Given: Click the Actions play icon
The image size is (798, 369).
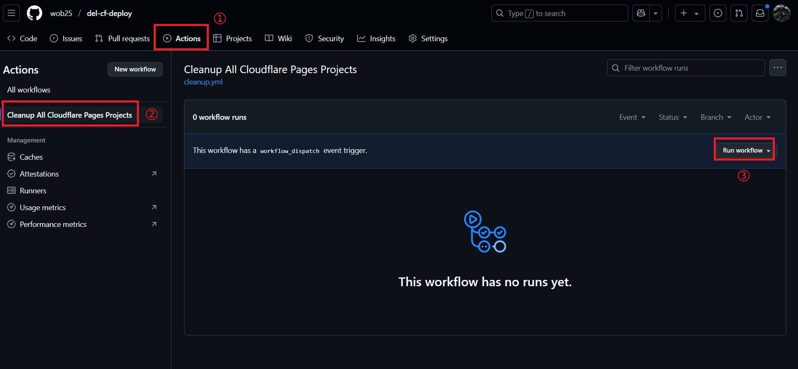Looking at the screenshot, I should (167, 38).
